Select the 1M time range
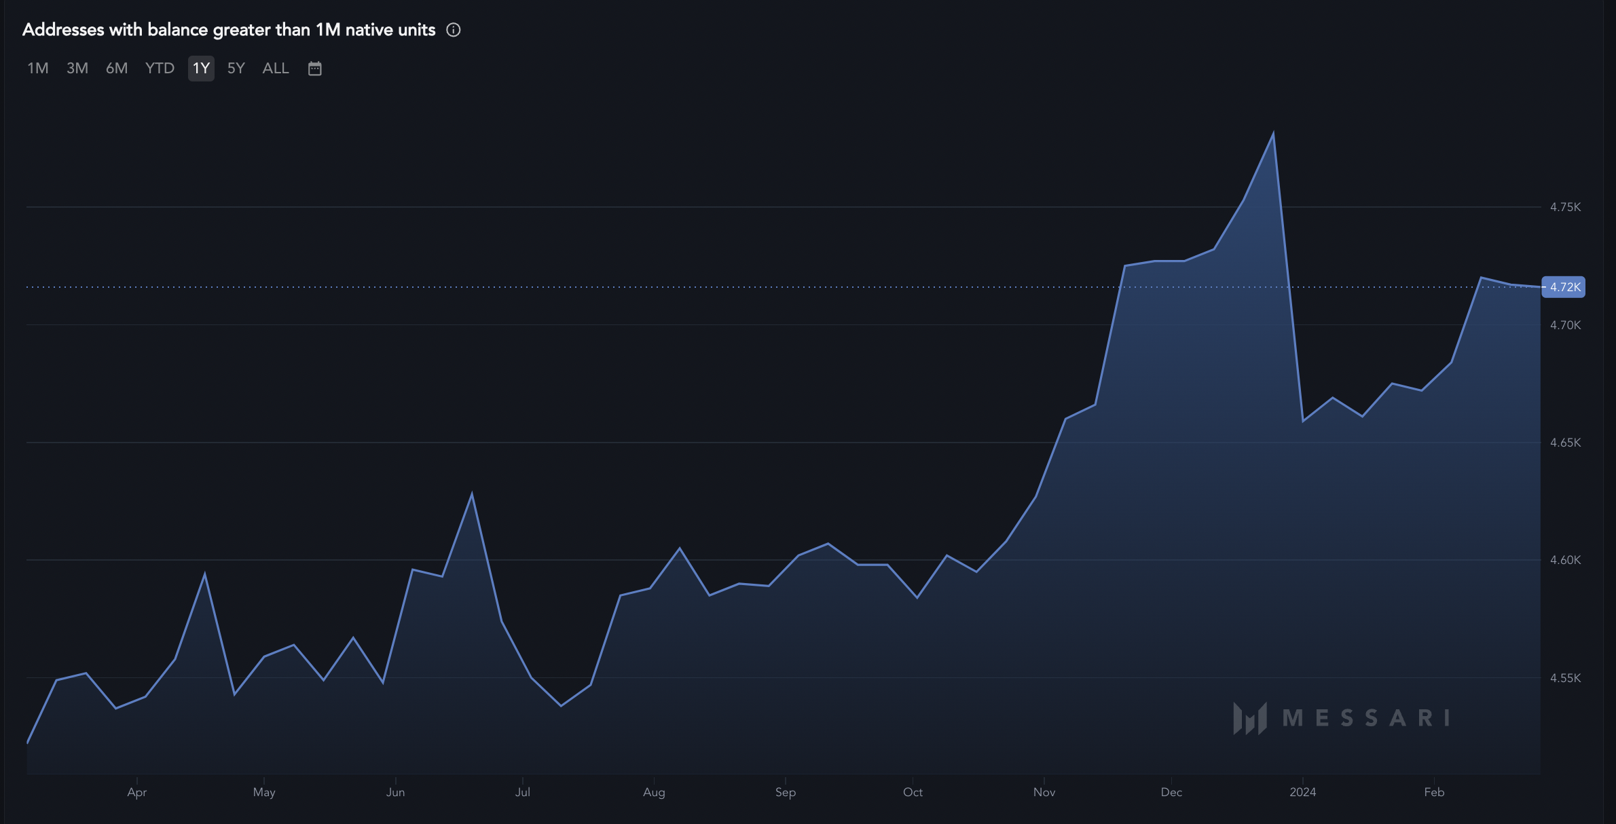This screenshot has height=824, width=1616. coord(38,69)
